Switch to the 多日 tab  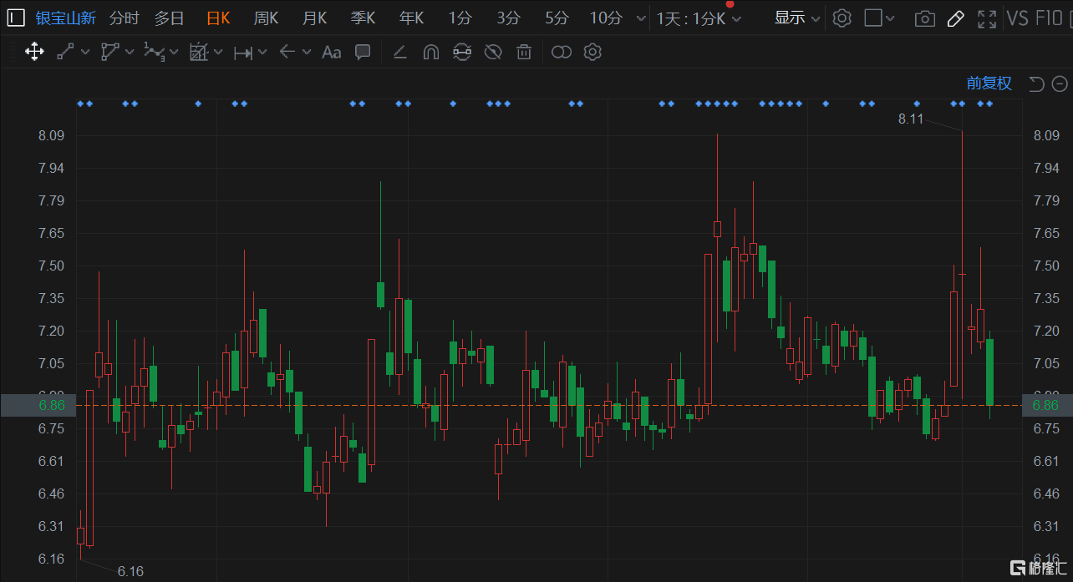pos(169,18)
